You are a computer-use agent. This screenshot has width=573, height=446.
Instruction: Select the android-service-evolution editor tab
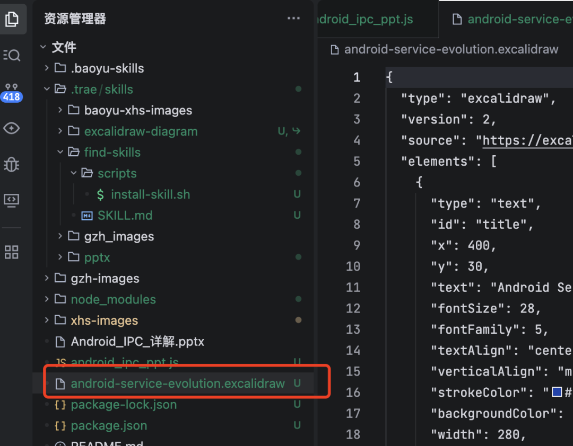point(511,19)
